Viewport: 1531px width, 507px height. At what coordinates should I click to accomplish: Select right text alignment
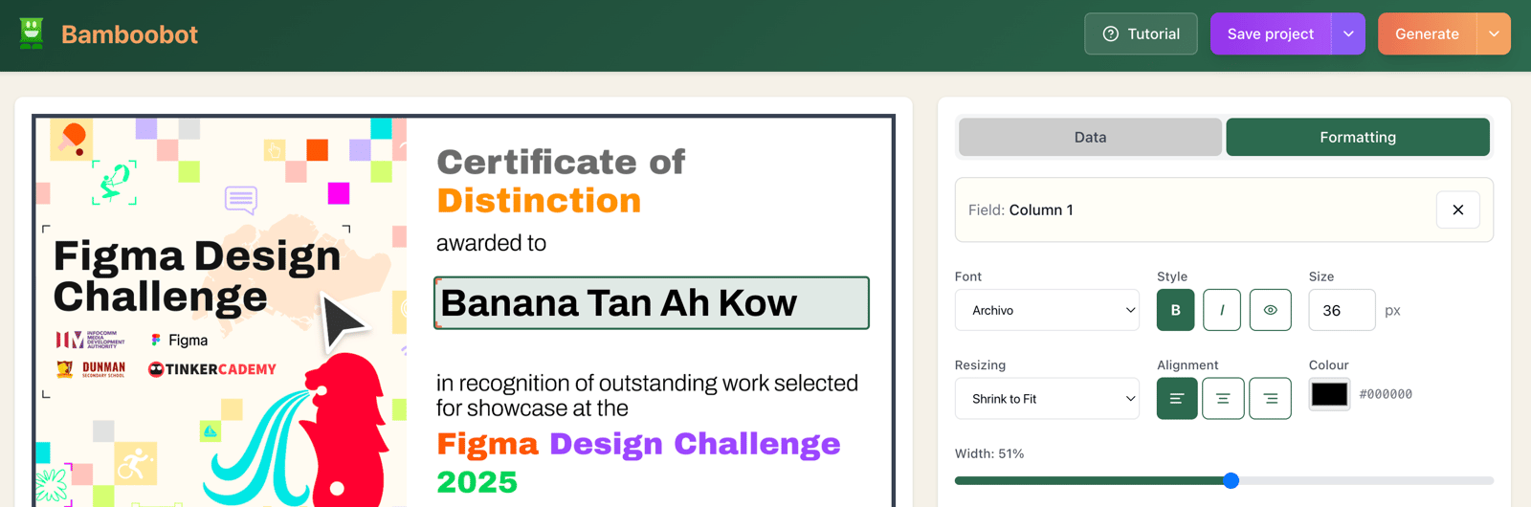point(1270,399)
